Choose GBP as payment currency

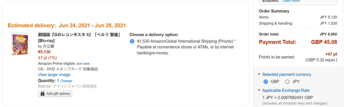coord(266,82)
